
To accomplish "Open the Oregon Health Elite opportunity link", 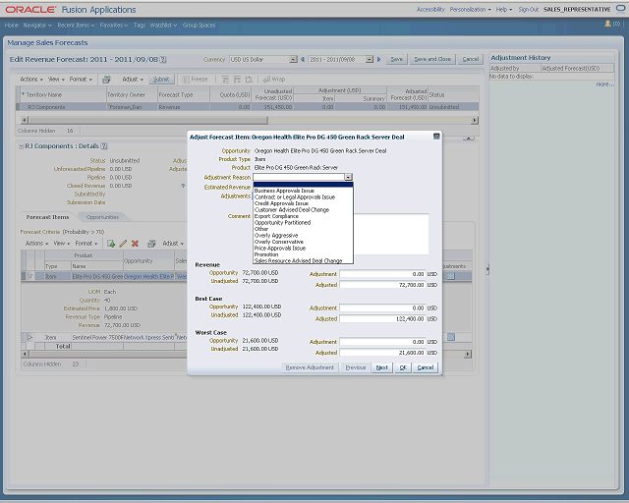I will click(x=148, y=276).
